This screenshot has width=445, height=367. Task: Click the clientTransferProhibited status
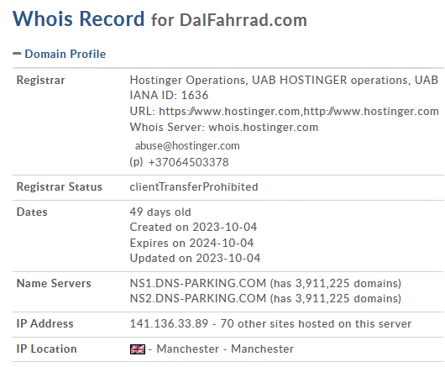point(194,186)
